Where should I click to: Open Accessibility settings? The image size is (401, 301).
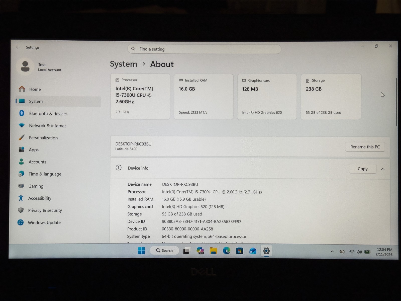click(58, 198)
